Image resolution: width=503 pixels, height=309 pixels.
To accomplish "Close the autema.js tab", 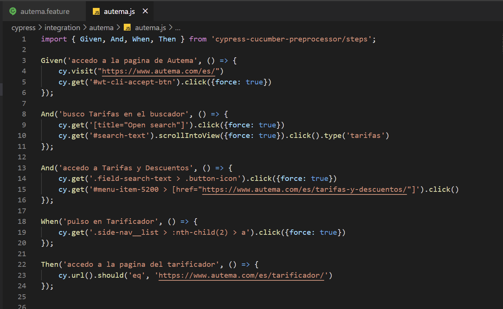I will tap(145, 11).
